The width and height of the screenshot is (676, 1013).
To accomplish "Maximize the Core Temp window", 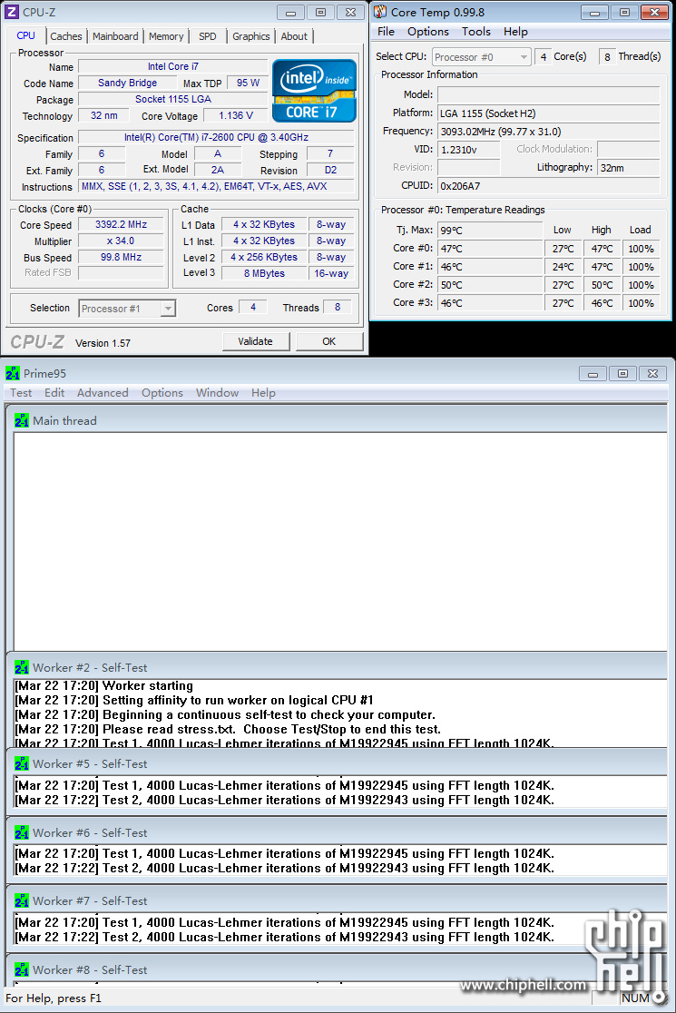I will point(624,12).
